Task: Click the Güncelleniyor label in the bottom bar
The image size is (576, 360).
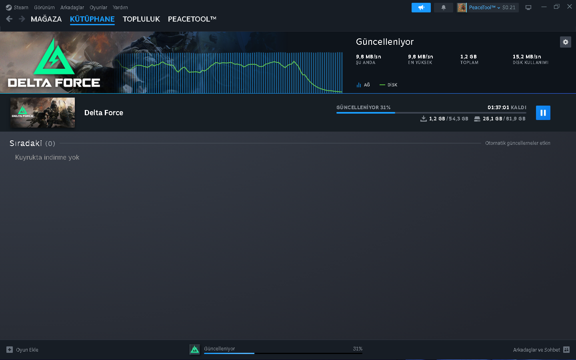Action: click(220, 349)
